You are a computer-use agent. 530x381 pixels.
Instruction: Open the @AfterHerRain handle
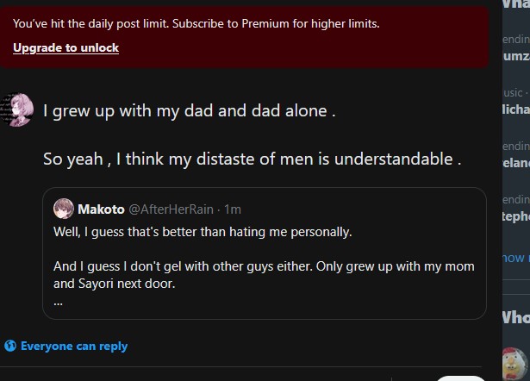(x=171, y=209)
